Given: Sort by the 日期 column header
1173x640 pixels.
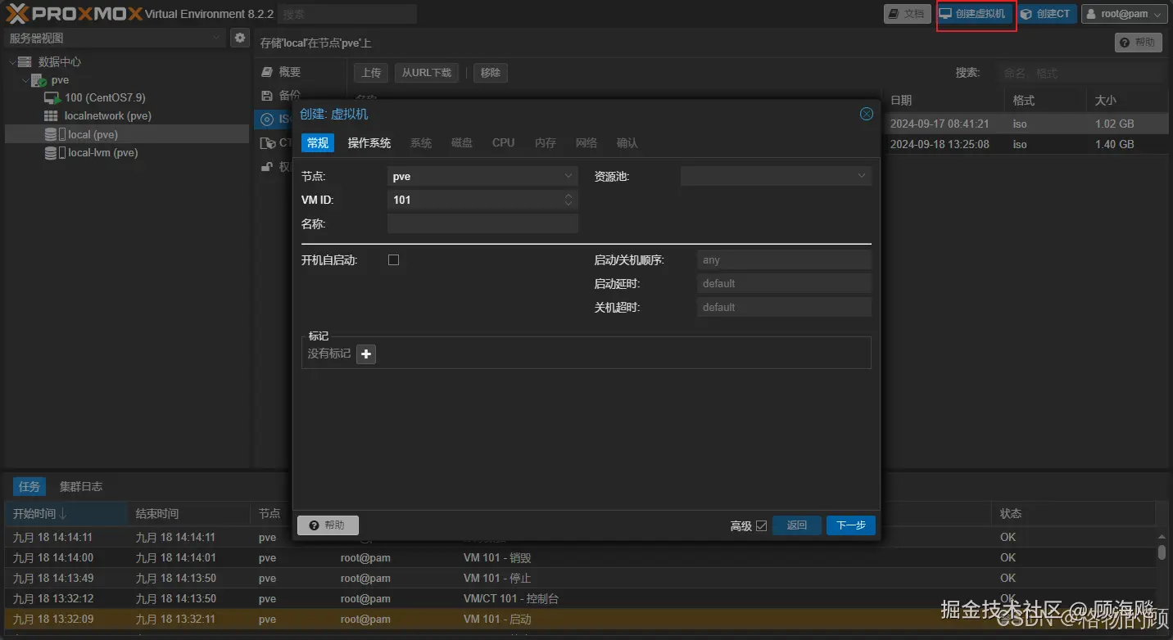Looking at the screenshot, I should [942, 100].
